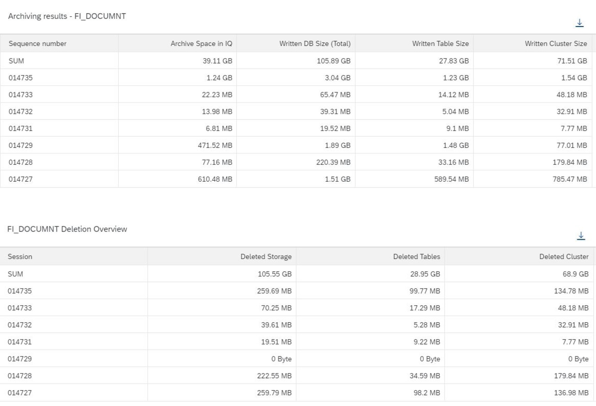This screenshot has height=406, width=596.
Task: Click the Written Table Size column header
Action: pyautogui.click(x=440, y=44)
